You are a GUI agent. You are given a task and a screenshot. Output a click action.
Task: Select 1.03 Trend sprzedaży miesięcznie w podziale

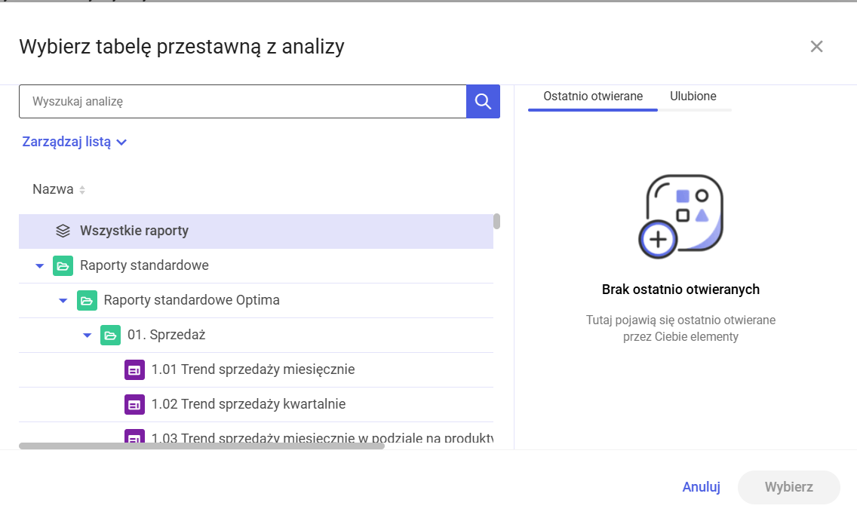(256, 434)
